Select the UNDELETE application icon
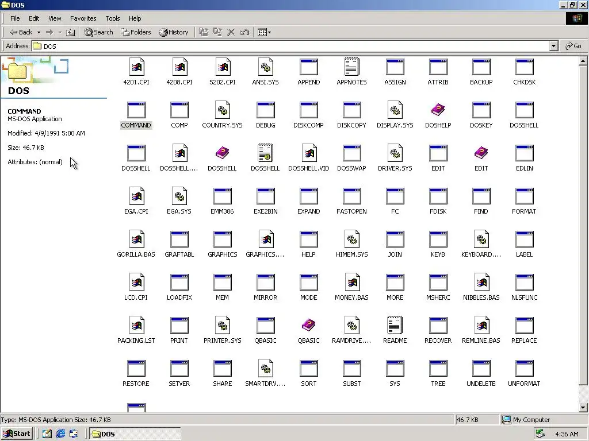Screen dimensions: 589x441 [x=481, y=369]
